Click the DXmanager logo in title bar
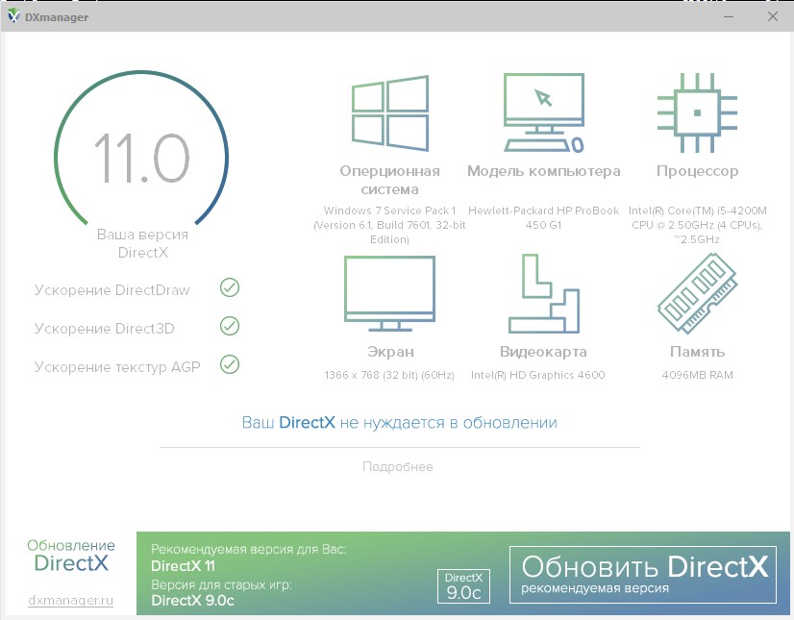Viewport: 794px width, 620px height. point(13,16)
